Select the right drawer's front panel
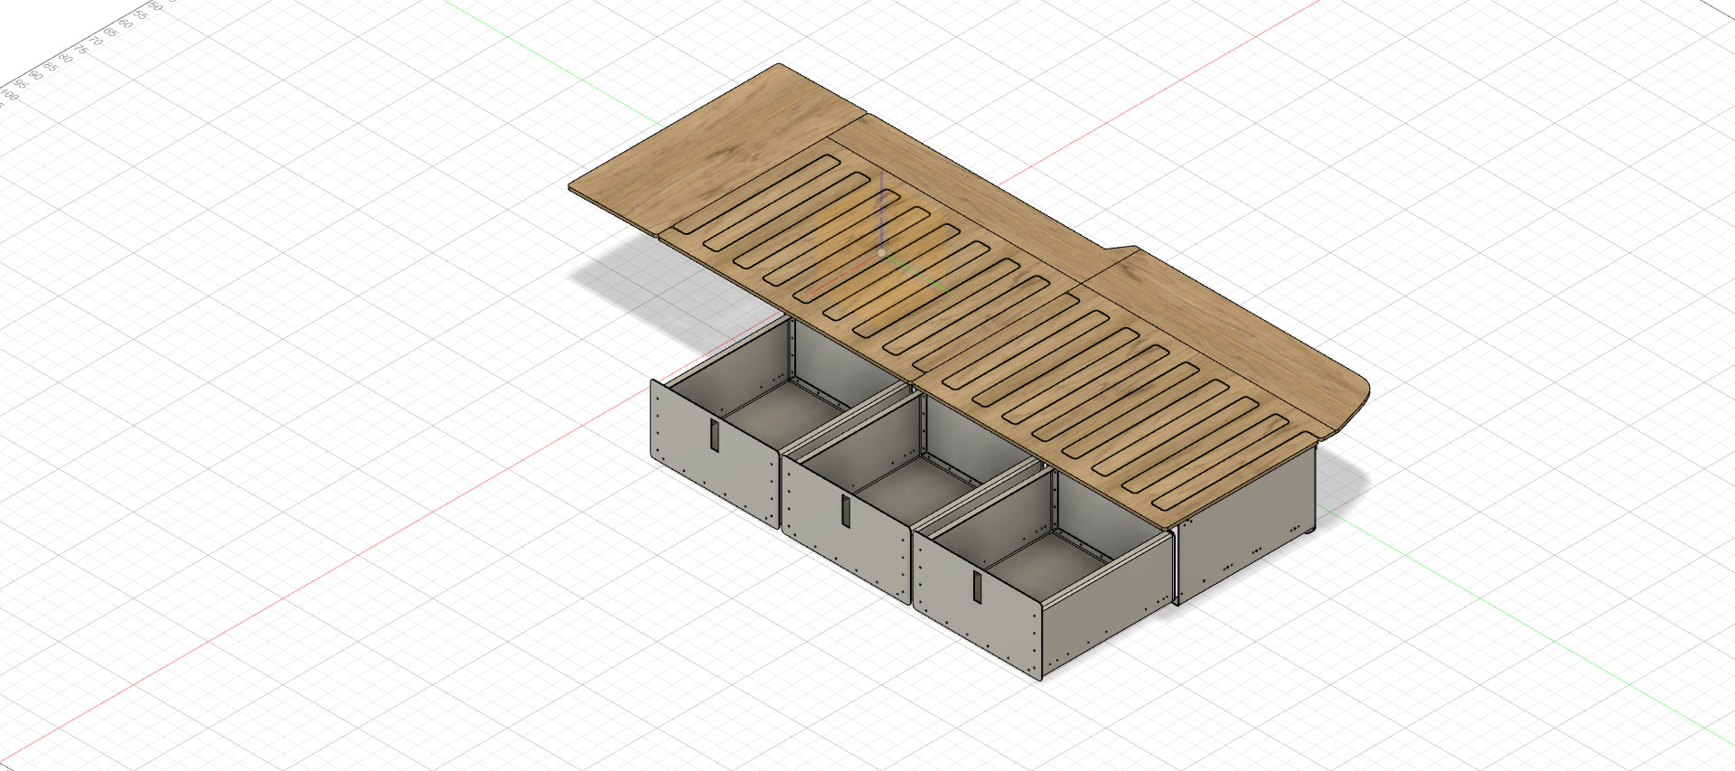Screen dimensions: 1735x771 [978, 606]
